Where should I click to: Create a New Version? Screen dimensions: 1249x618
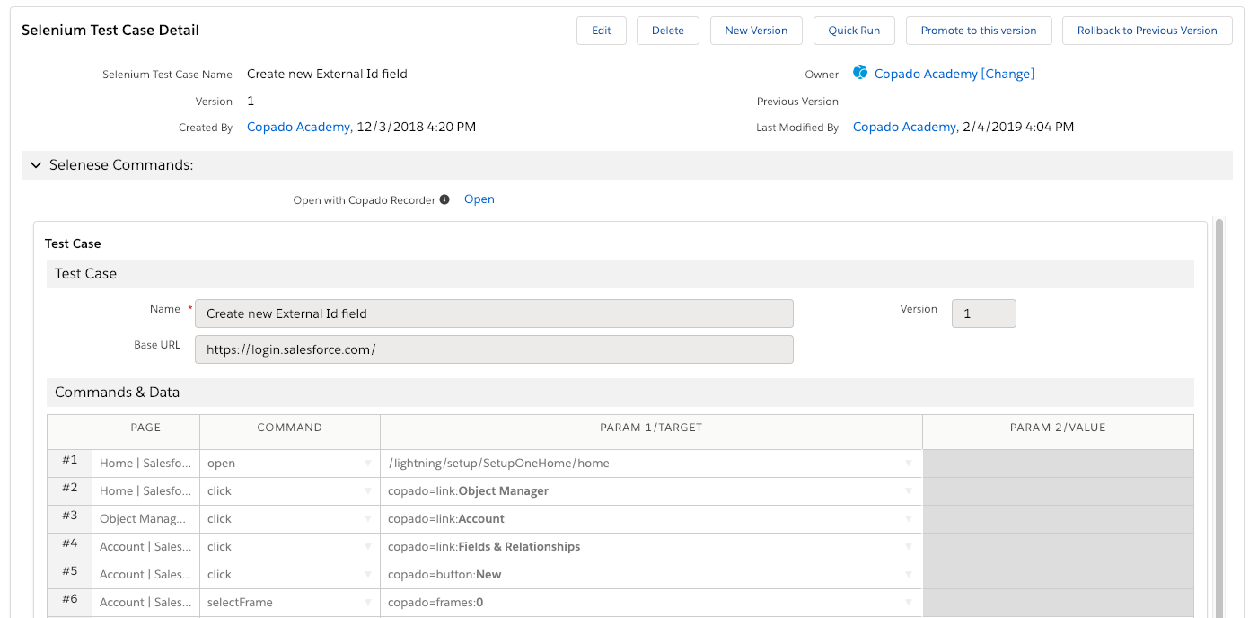click(756, 31)
